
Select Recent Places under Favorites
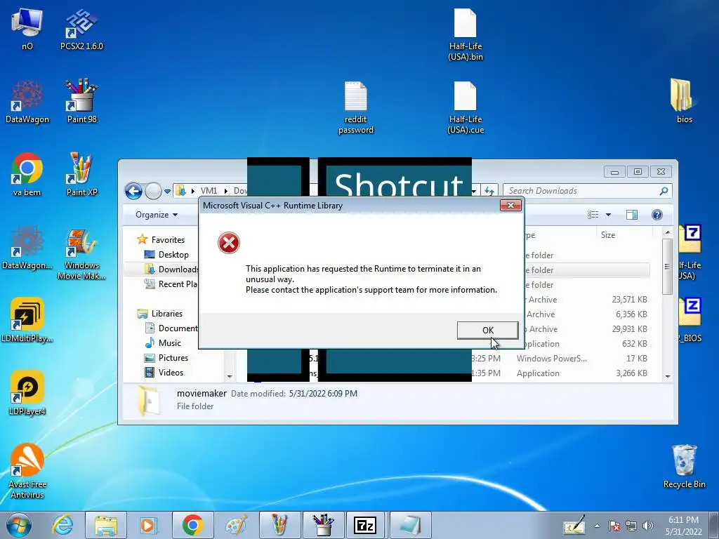click(172, 284)
